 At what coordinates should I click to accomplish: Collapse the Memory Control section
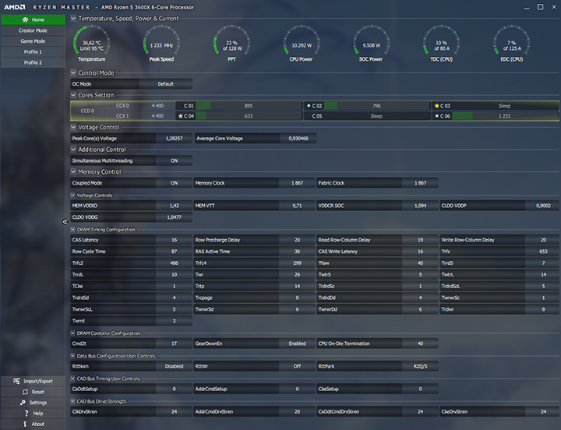pos(73,171)
